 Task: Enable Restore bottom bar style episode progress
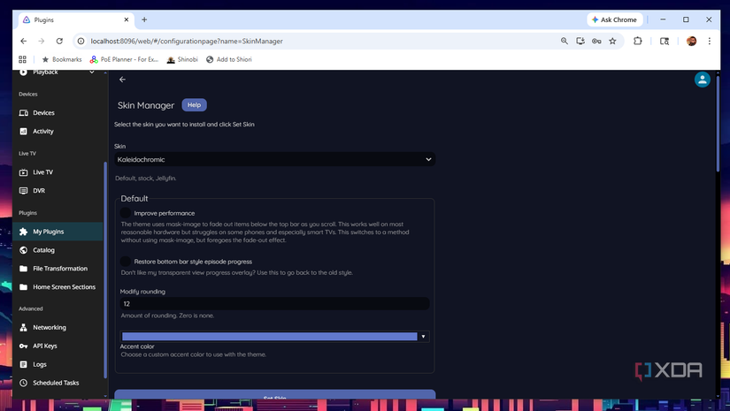click(126, 262)
